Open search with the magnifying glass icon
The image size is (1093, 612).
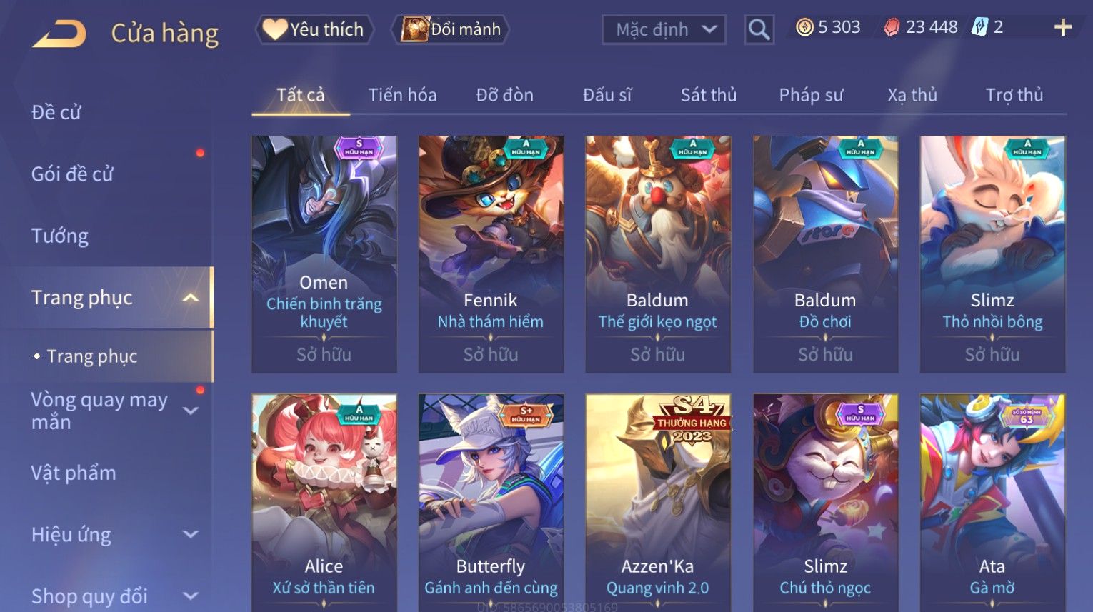(759, 30)
